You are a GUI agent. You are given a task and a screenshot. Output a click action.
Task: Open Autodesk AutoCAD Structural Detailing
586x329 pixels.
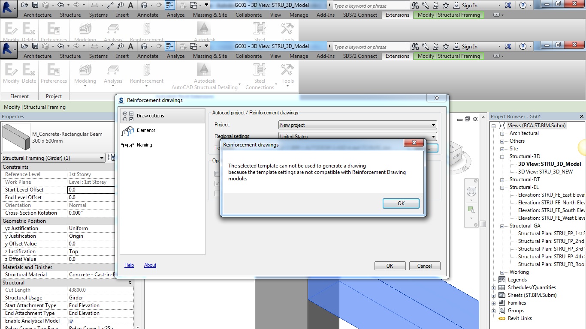204,75
